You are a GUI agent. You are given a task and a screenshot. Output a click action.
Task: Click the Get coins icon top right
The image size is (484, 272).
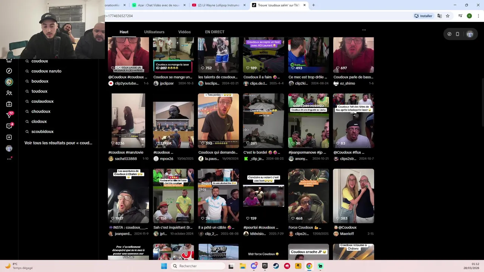coord(449,34)
